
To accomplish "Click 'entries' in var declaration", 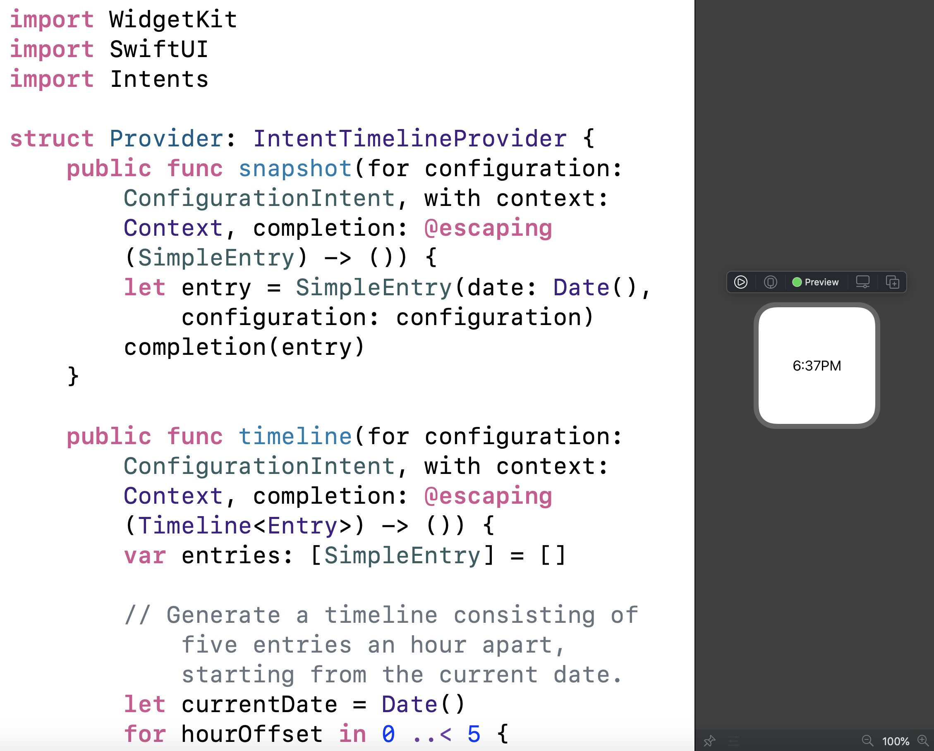I will [230, 555].
